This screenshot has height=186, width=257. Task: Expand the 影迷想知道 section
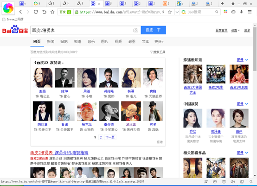pos(243,60)
